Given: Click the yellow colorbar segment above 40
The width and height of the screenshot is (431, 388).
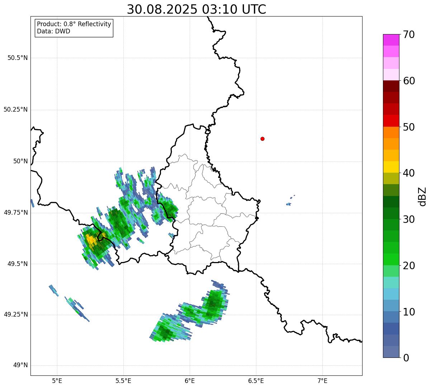Looking at the screenshot, I should click(391, 167).
